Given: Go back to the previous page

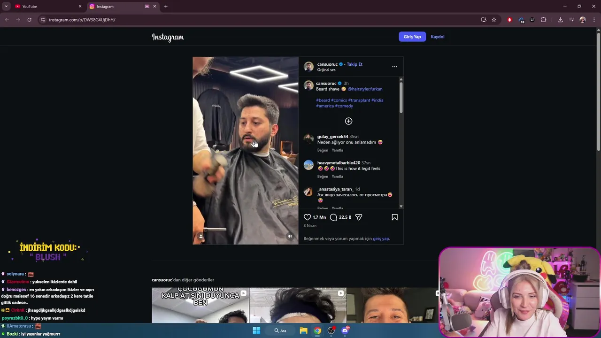Looking at the screenshot, I should tap(7, 20).
